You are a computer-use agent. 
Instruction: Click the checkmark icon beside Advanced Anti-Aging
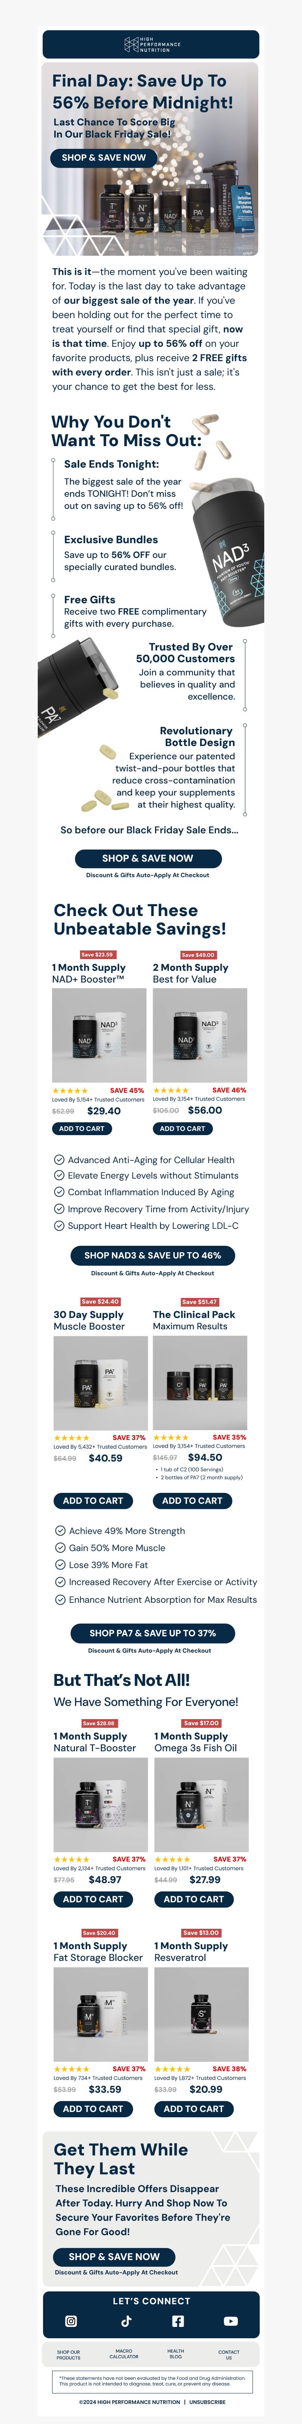59,1159
